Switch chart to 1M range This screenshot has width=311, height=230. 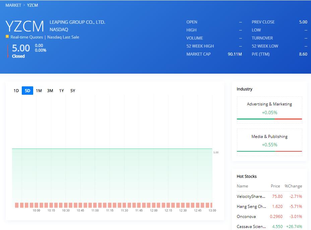(x=39, y=91)
